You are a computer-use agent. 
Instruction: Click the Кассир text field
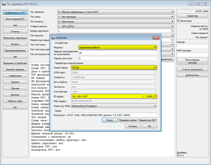click(x=192, y=46)
